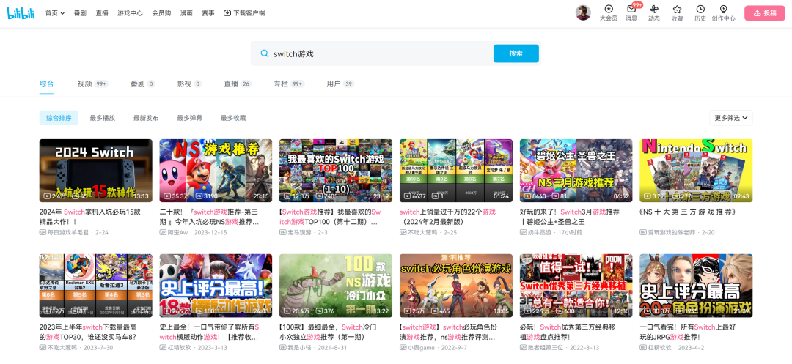The width and height of the screenshot is (792, 364).
Task: Open the Switch优秀第三方经典移植 thumbnail
Action: pyautogui.click(x=576, y=286)
